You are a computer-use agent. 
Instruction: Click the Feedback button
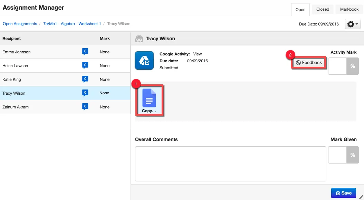pos(309,63)
